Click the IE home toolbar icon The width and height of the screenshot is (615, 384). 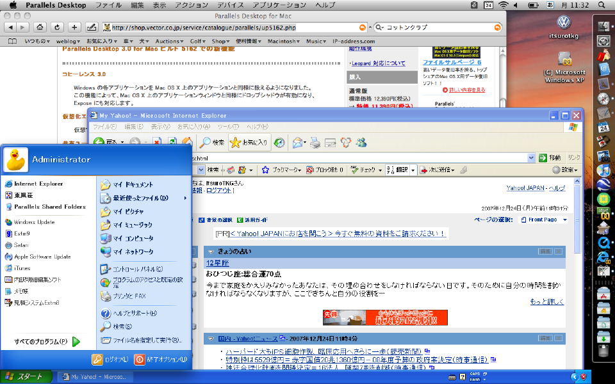click(x=187, y=142)
